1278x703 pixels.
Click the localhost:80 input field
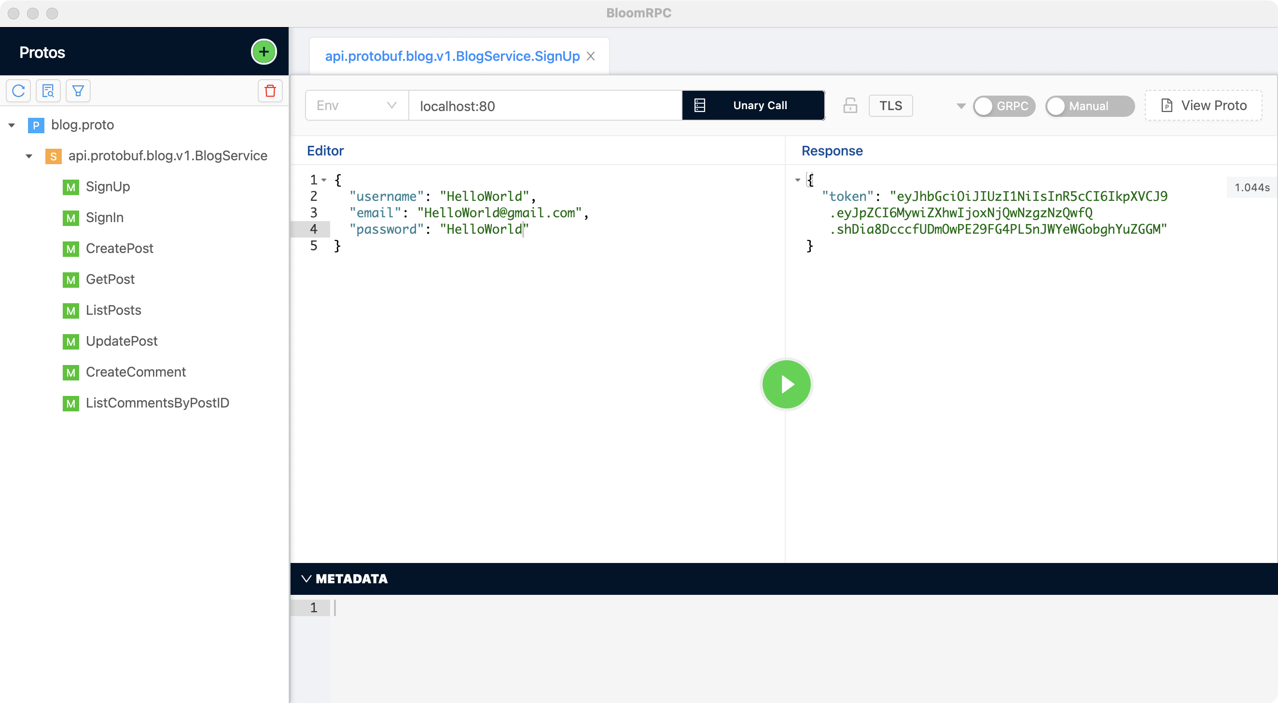point(546,106)
